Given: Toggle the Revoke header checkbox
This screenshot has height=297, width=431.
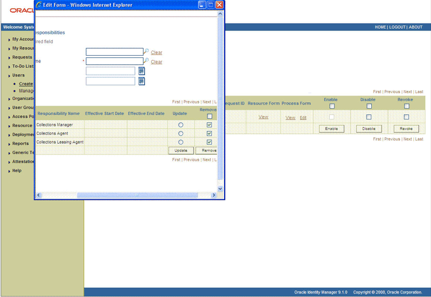Looking at the screenshot, I should (x=406, y=106).
